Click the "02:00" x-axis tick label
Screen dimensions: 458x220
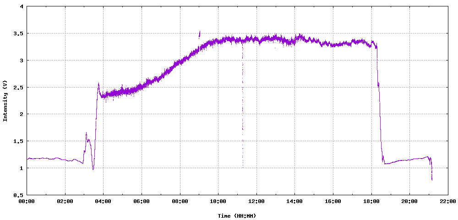pyautogui.click(x=65, y=201)
